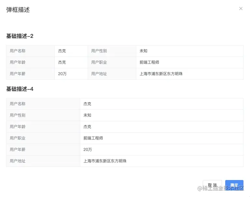
Task: Click 未知 value in 基础描述-2 table
Action: [x=143, y=51]
